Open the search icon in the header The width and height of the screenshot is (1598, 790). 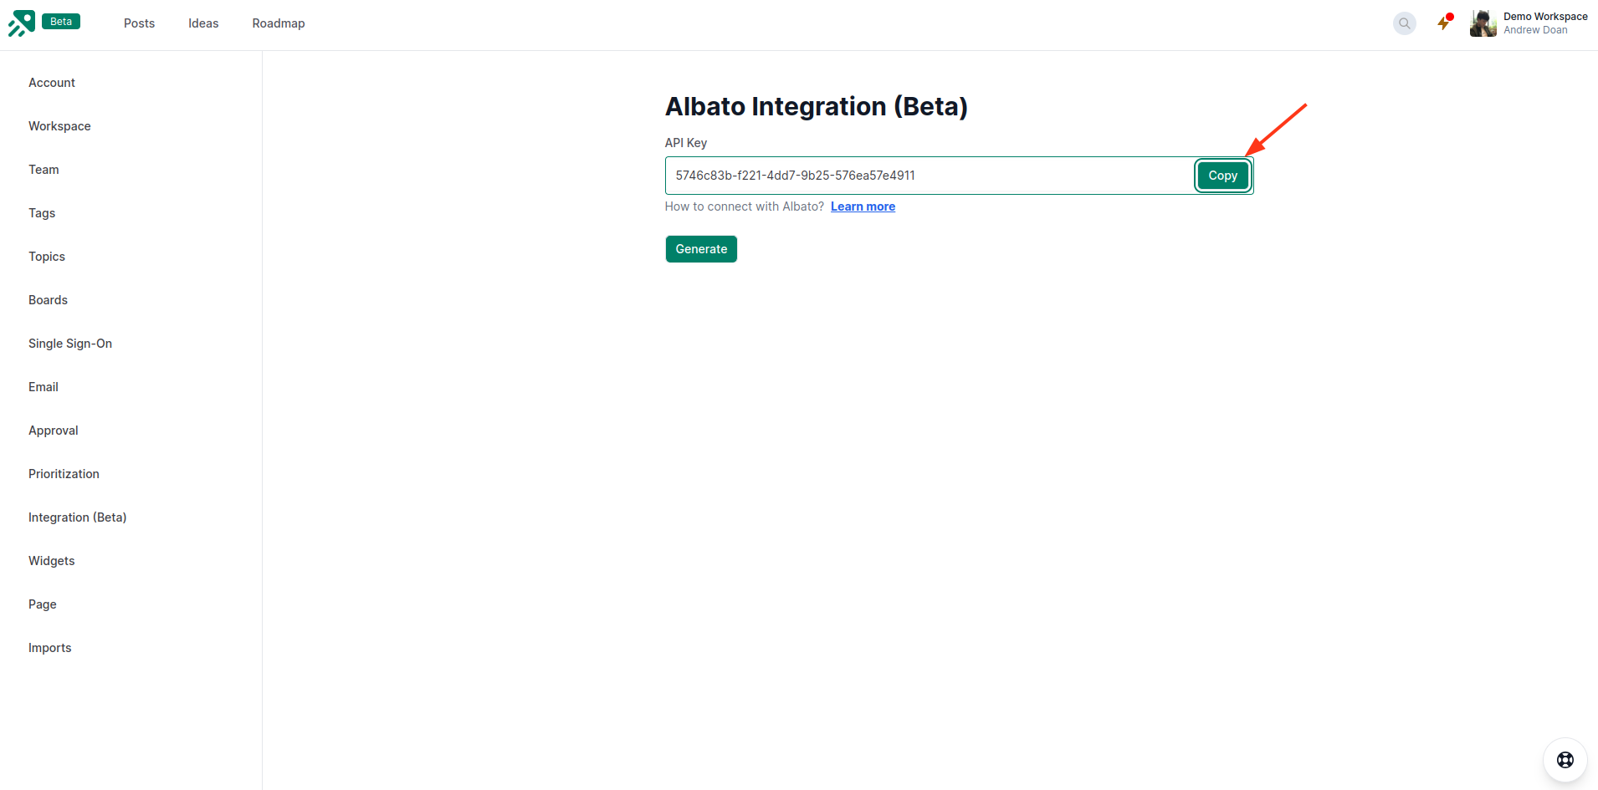click(1405, 23)
